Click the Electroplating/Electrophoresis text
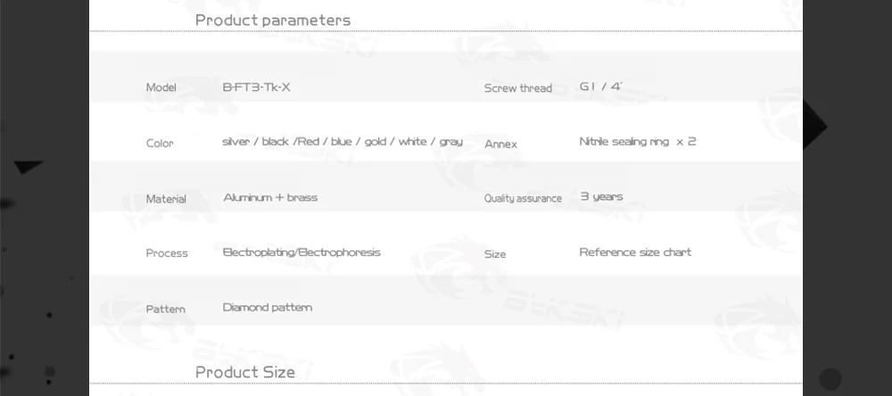The image size is (892, 396). pyautogui.click(x=301, y=252)
